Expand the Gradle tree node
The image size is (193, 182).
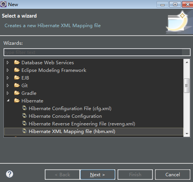(x=8, y=93)
